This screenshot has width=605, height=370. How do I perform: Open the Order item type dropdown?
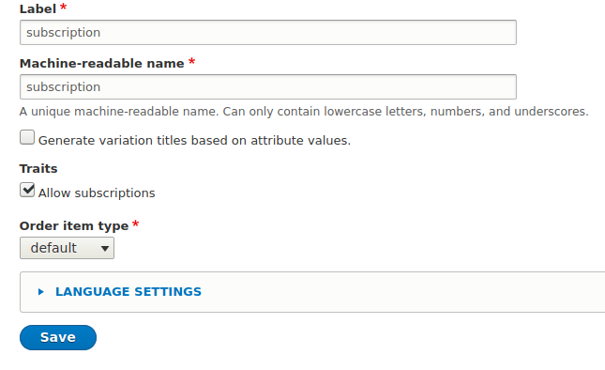point(67,248)
